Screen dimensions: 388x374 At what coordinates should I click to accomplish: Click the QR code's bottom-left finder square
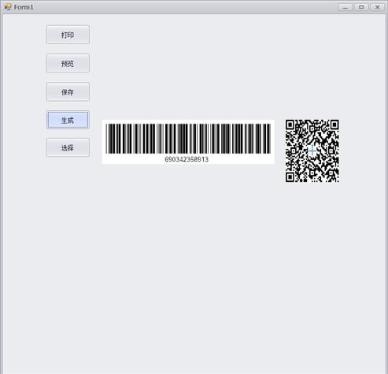(x=290, y=177)
